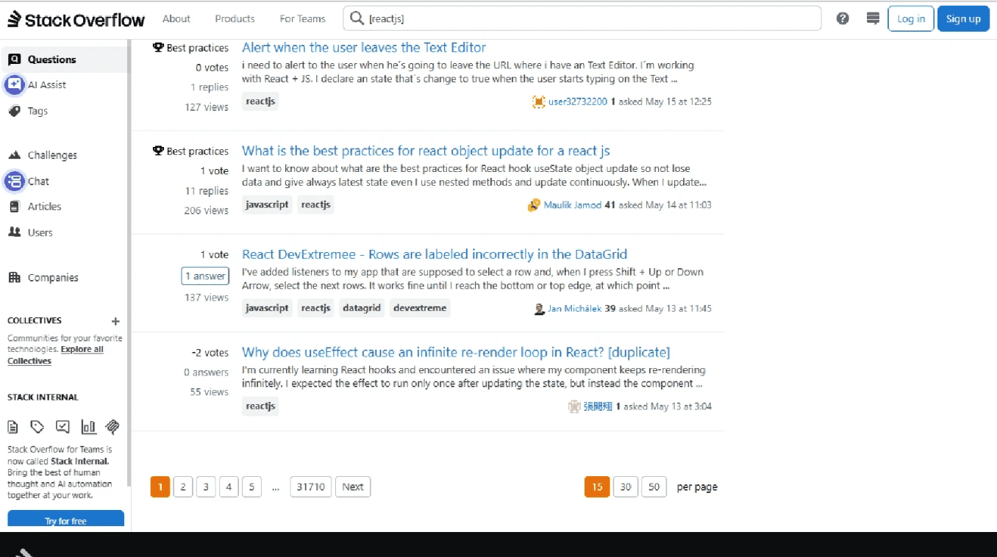This screenshot has width=997, height=557.
Task: Open 'Why does useEffect cause an infinite re-render loop' question
Action: tap(456, 353)
